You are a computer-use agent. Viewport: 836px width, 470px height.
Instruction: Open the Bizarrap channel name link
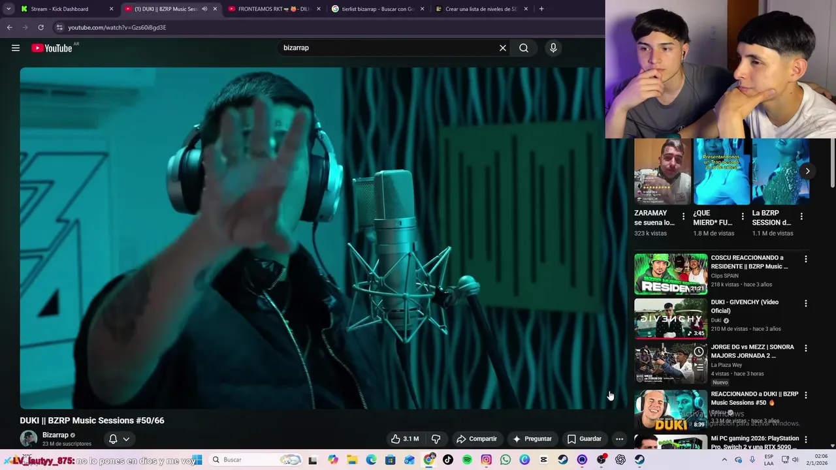(56, 435)
